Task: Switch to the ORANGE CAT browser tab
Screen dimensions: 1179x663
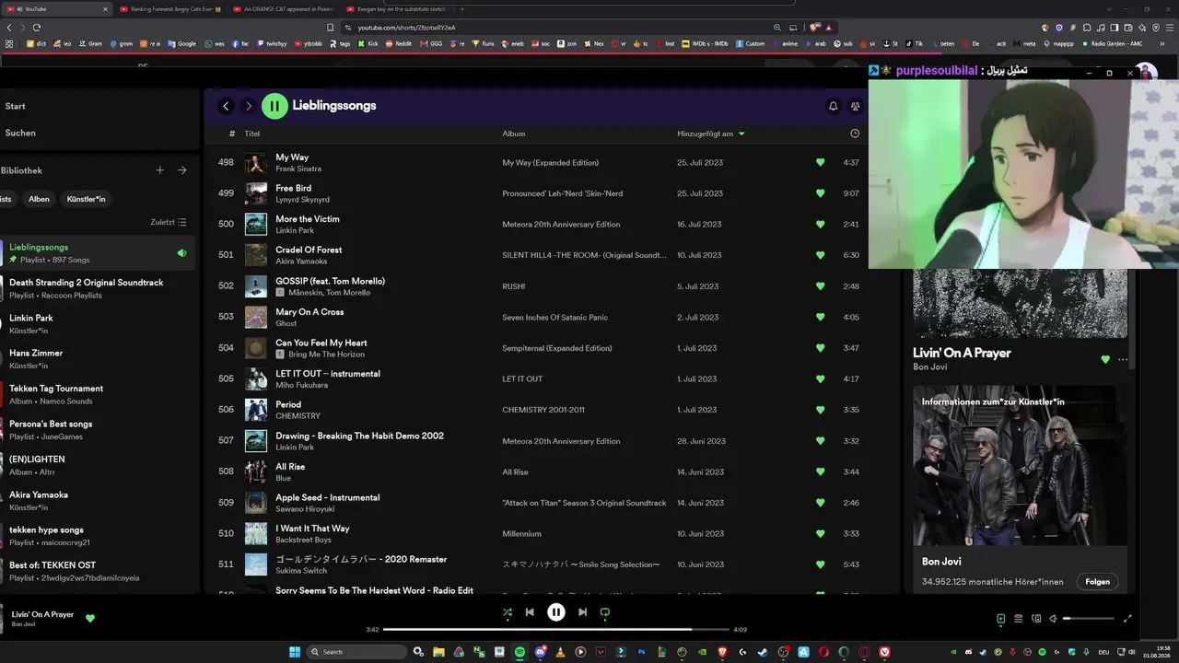Action: point(286,8)
